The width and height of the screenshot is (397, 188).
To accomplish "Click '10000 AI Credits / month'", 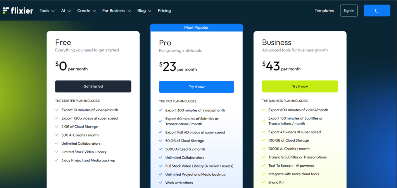I will (289, 149).
